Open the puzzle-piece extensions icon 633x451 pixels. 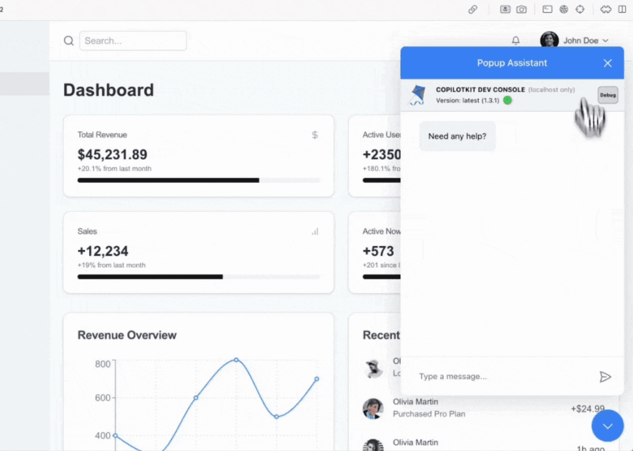pos(605,9)
